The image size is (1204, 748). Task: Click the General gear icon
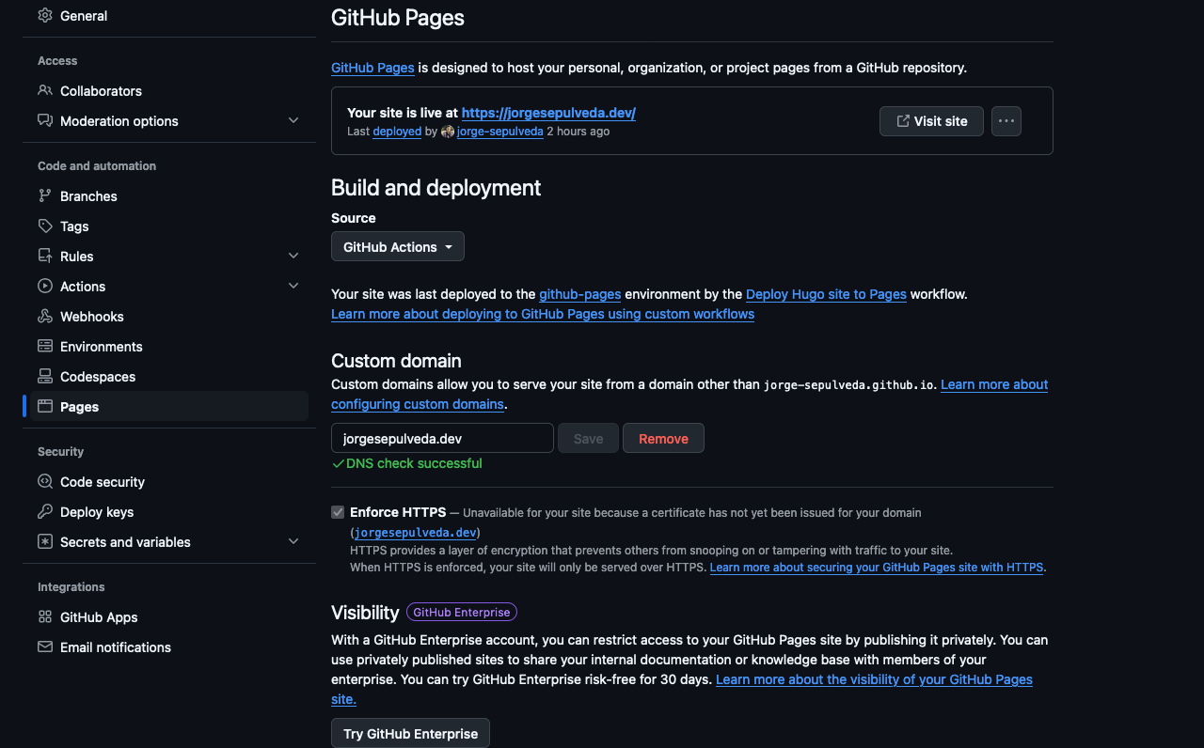45,16
